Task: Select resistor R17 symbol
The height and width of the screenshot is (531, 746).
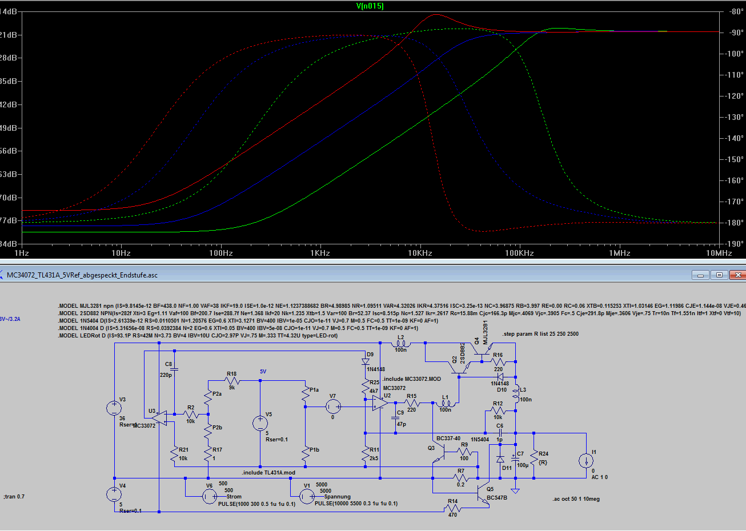Action: click(x=208, y=454)
